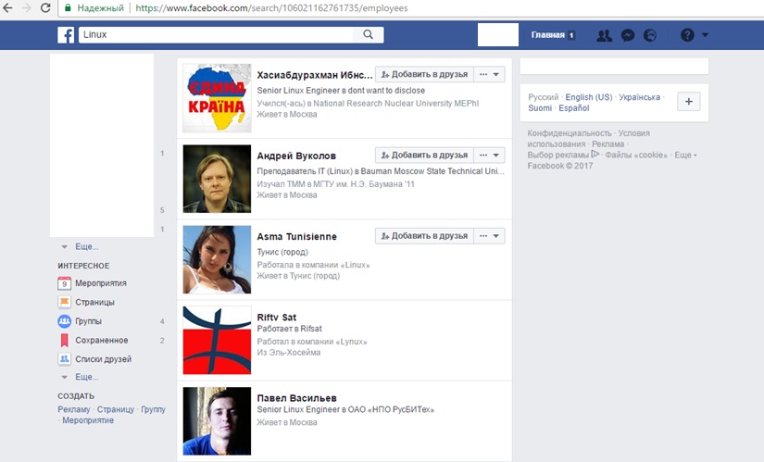
Task: Expand Еще above Интересное section
Action: pos(86,246)
